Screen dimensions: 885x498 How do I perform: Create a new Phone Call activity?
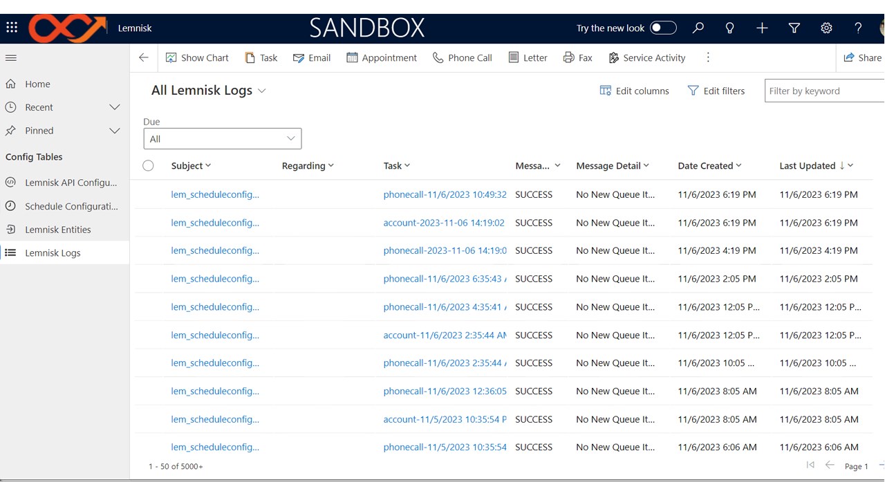click(463, 58)
